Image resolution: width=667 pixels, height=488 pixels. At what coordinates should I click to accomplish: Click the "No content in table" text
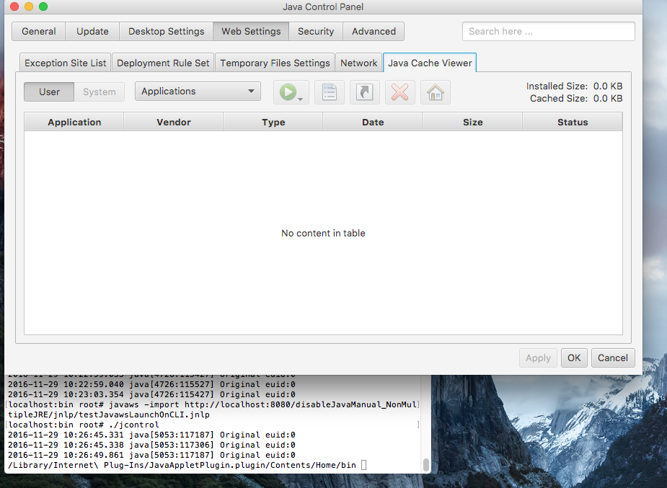coord(323,233)
